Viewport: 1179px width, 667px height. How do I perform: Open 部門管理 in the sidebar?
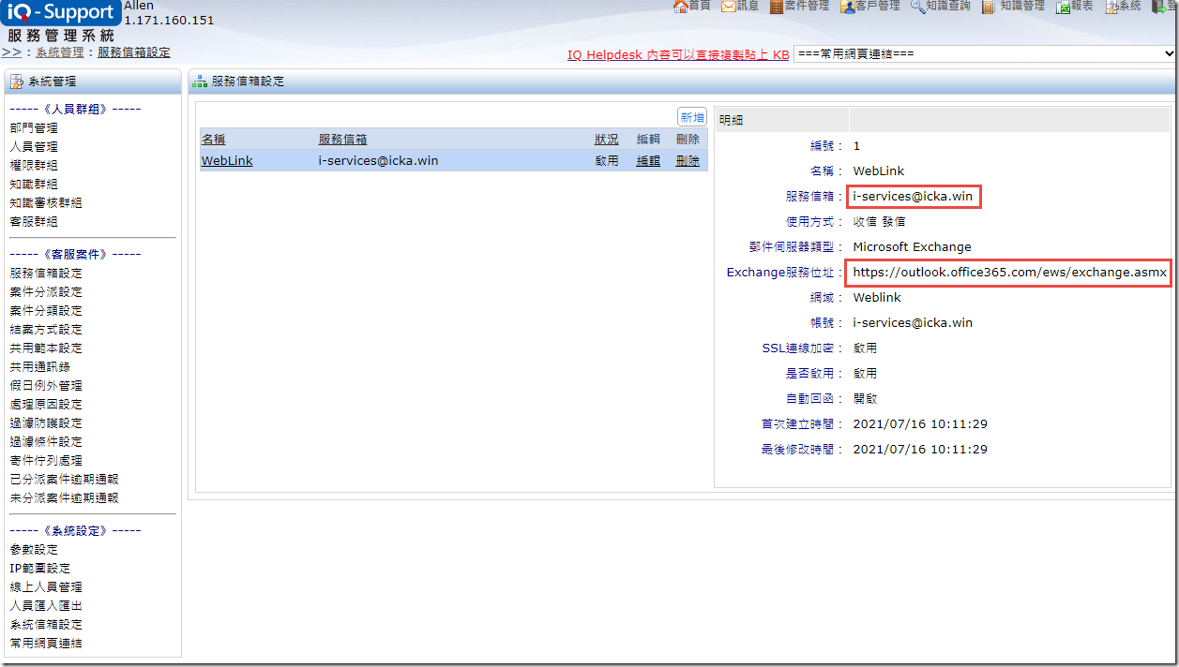(34, 127)
